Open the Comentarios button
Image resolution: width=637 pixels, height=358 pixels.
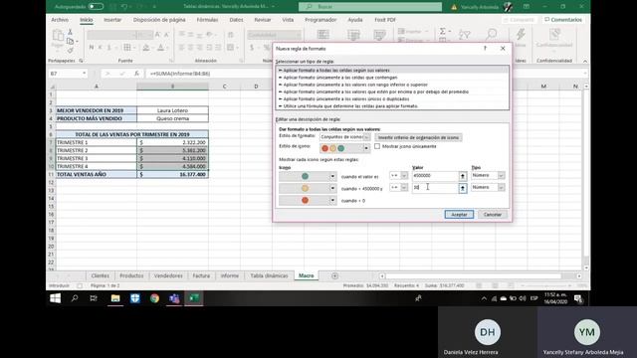[563, 20]
